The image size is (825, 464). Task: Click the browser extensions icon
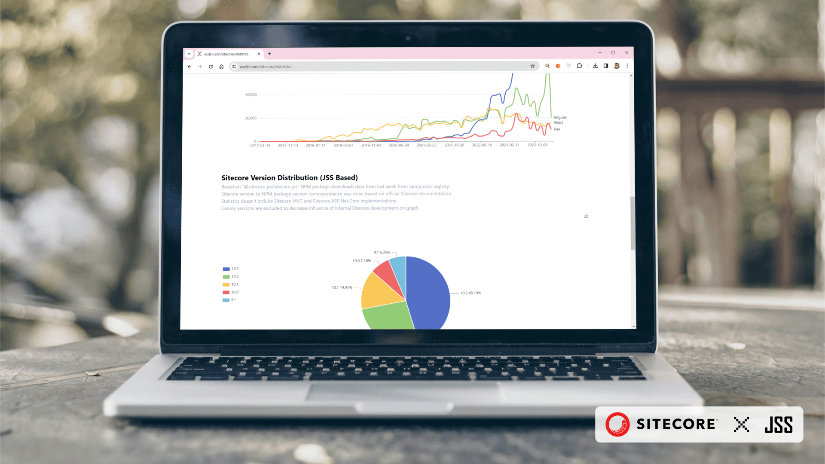click(x=580, y=66)
